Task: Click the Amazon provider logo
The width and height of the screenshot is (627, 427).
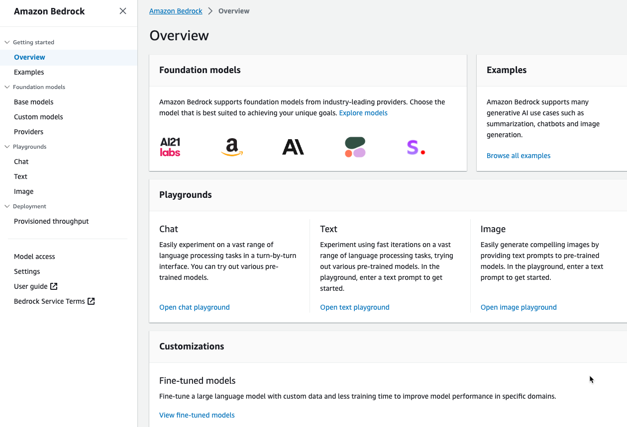Action: 231,147
